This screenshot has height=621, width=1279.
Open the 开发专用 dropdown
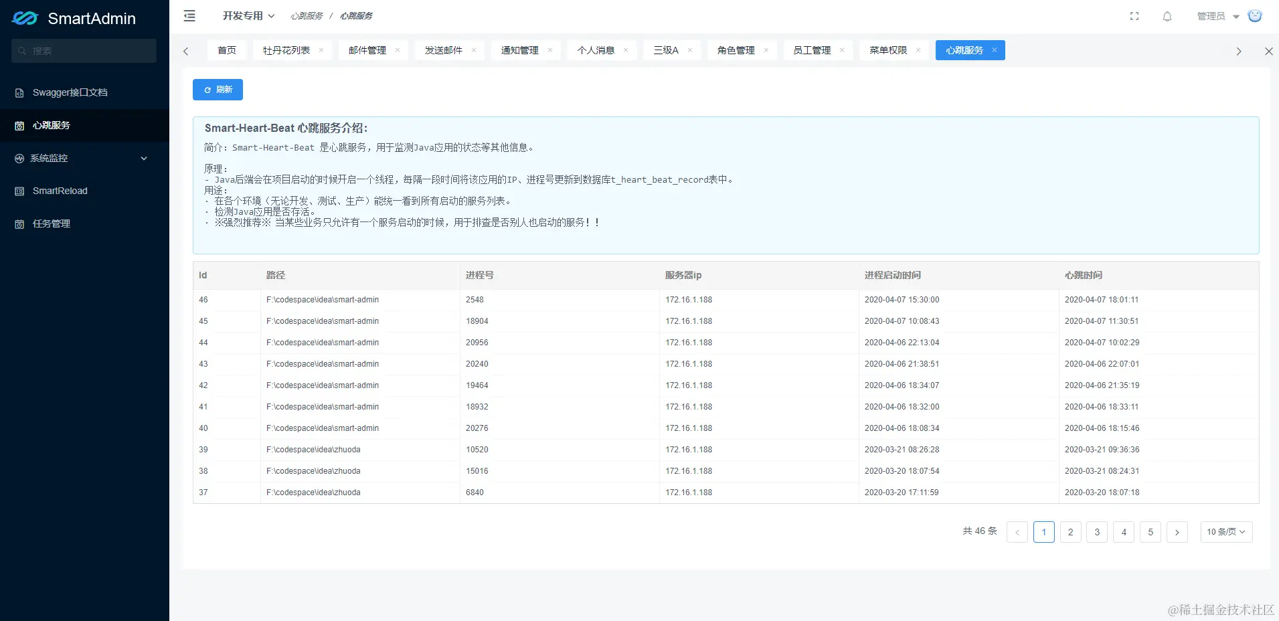click(x=248, y=16)
